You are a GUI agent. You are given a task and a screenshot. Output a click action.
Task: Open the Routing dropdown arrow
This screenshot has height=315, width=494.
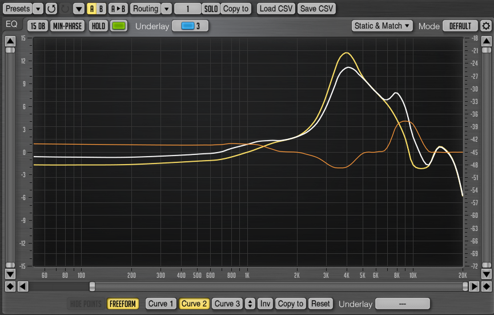click(166, 9)
